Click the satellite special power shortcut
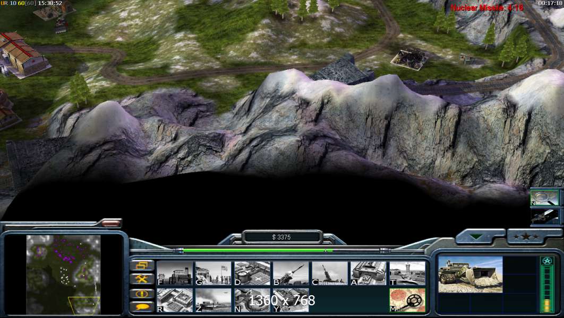Screen dimensions: 564x318 [545, 216]
